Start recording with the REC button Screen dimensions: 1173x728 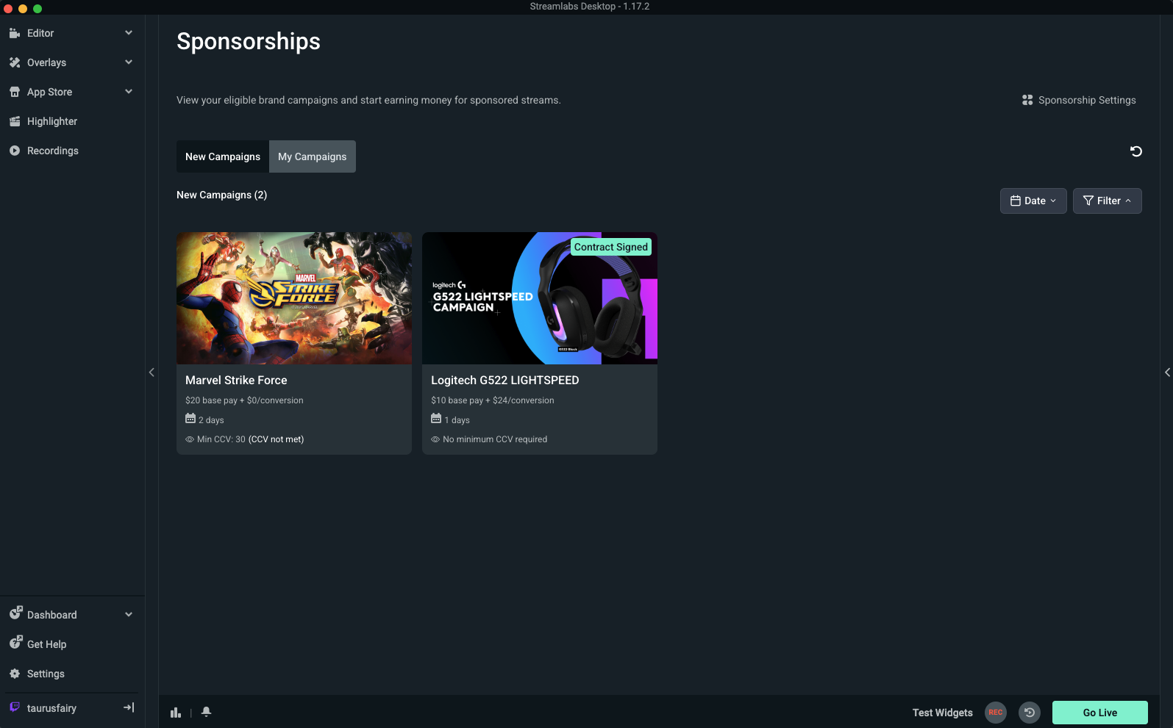click(x=996, y=713)
